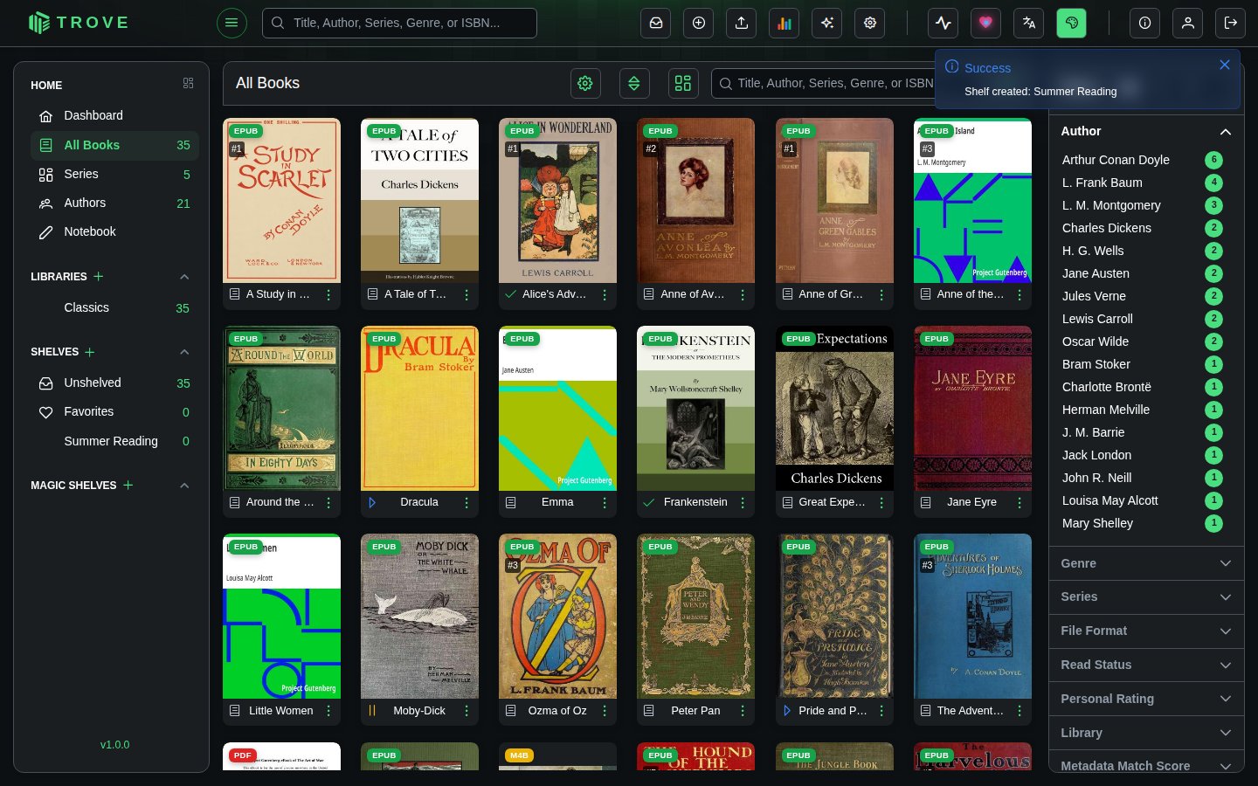
Task: Open the Favorites shelf
Action: [x=114, y=411]
